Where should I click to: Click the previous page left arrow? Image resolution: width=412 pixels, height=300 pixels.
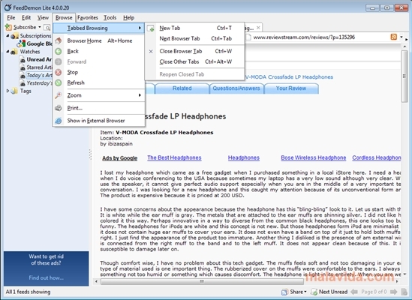click(354, 292)
